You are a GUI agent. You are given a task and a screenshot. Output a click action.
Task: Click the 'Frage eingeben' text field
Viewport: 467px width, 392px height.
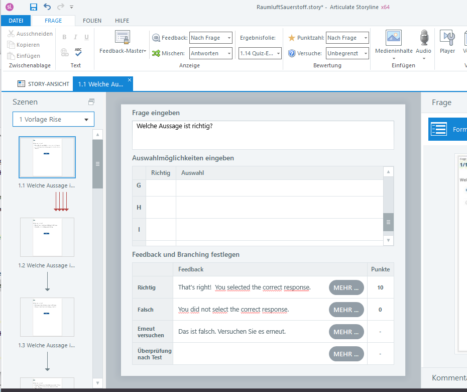[x=263, y=135]
